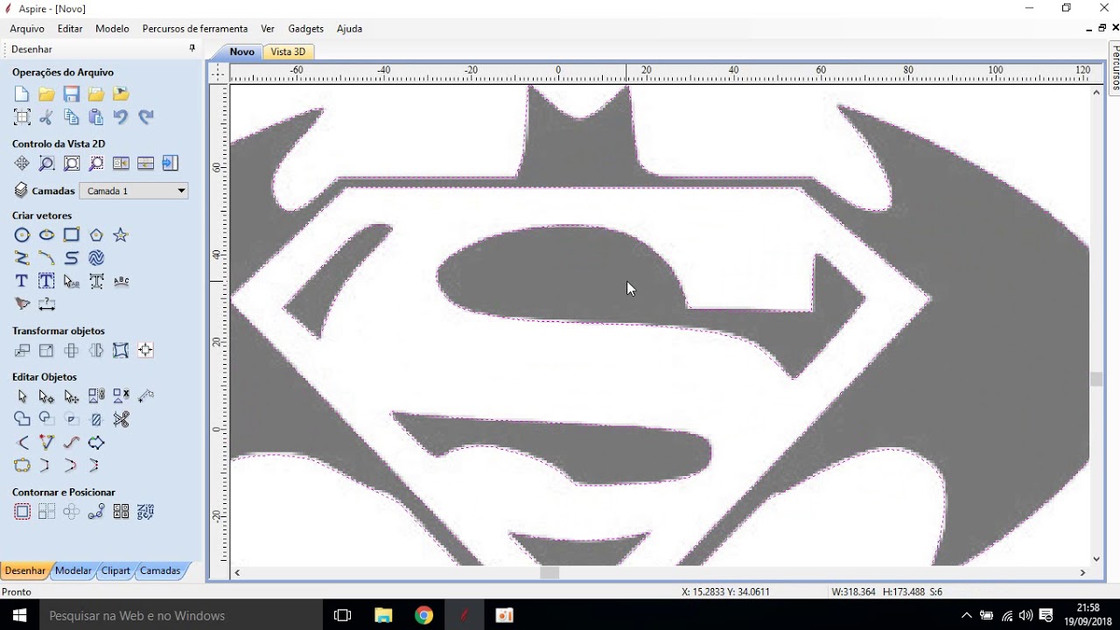Screen dimensions: 1120x630
Task: Select the Node Editing tool
Action: pyautogui.click(x=46, y=396)
